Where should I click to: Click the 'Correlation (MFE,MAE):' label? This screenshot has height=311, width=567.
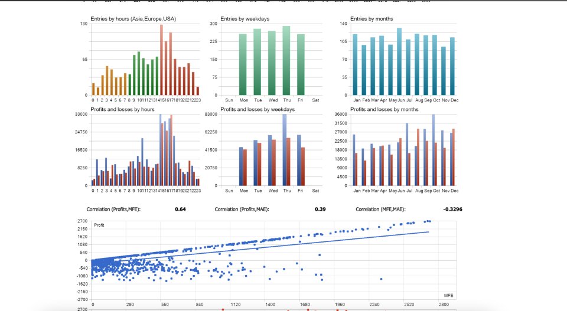coord(380,209)
